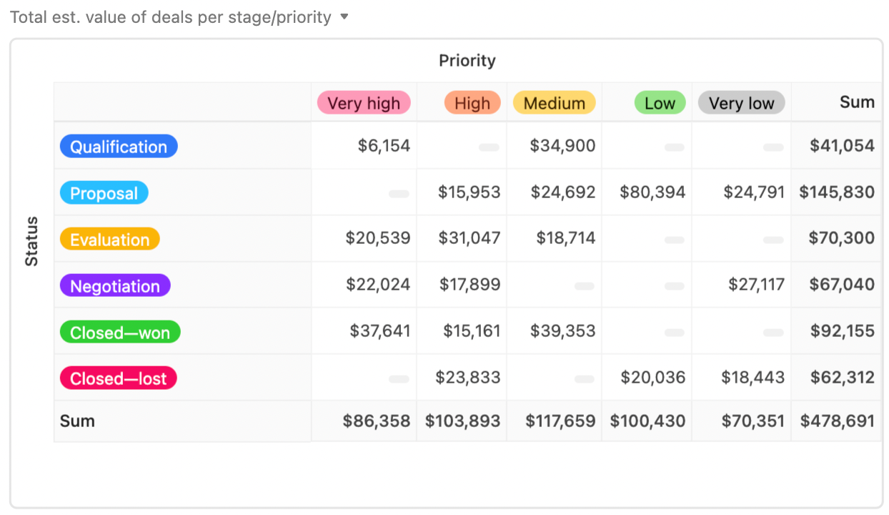The width and height of the screenshot is (889, 515).
Task: Click the chart title text
Action: point(171,17)
